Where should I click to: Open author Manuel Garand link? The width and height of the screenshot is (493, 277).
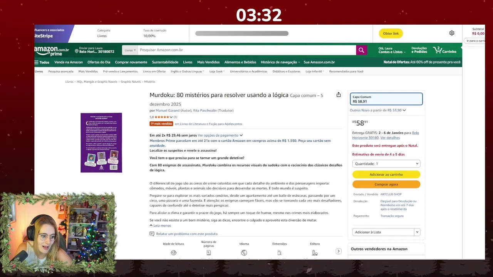(x=168, y=110)
